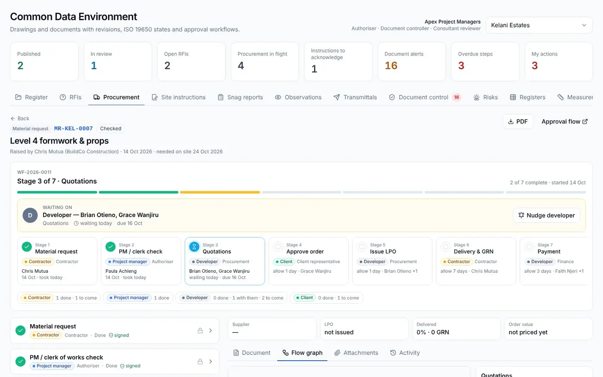Click the amber Stage 3 progress bar segment
The image size is (603, 377).
click(x=220, y=192)
